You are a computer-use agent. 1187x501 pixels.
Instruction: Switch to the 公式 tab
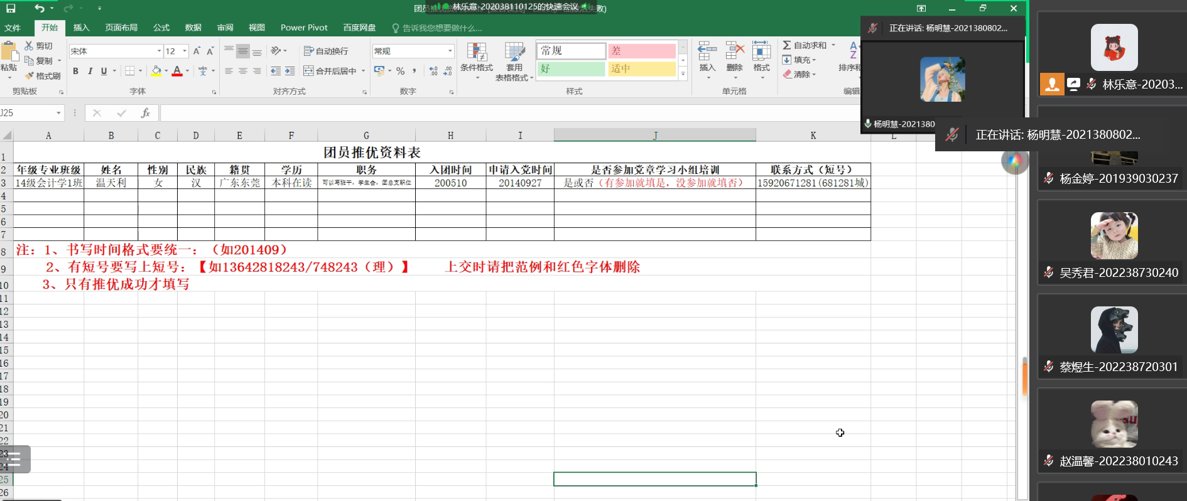click(161, 28)
